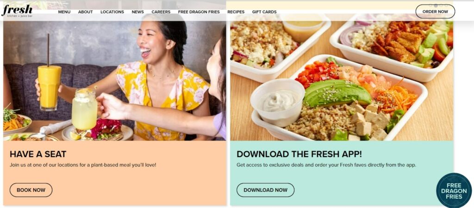Go to the ABOUT page
Image resolution: width=474 pixels, height=208 pixels.
86,12
